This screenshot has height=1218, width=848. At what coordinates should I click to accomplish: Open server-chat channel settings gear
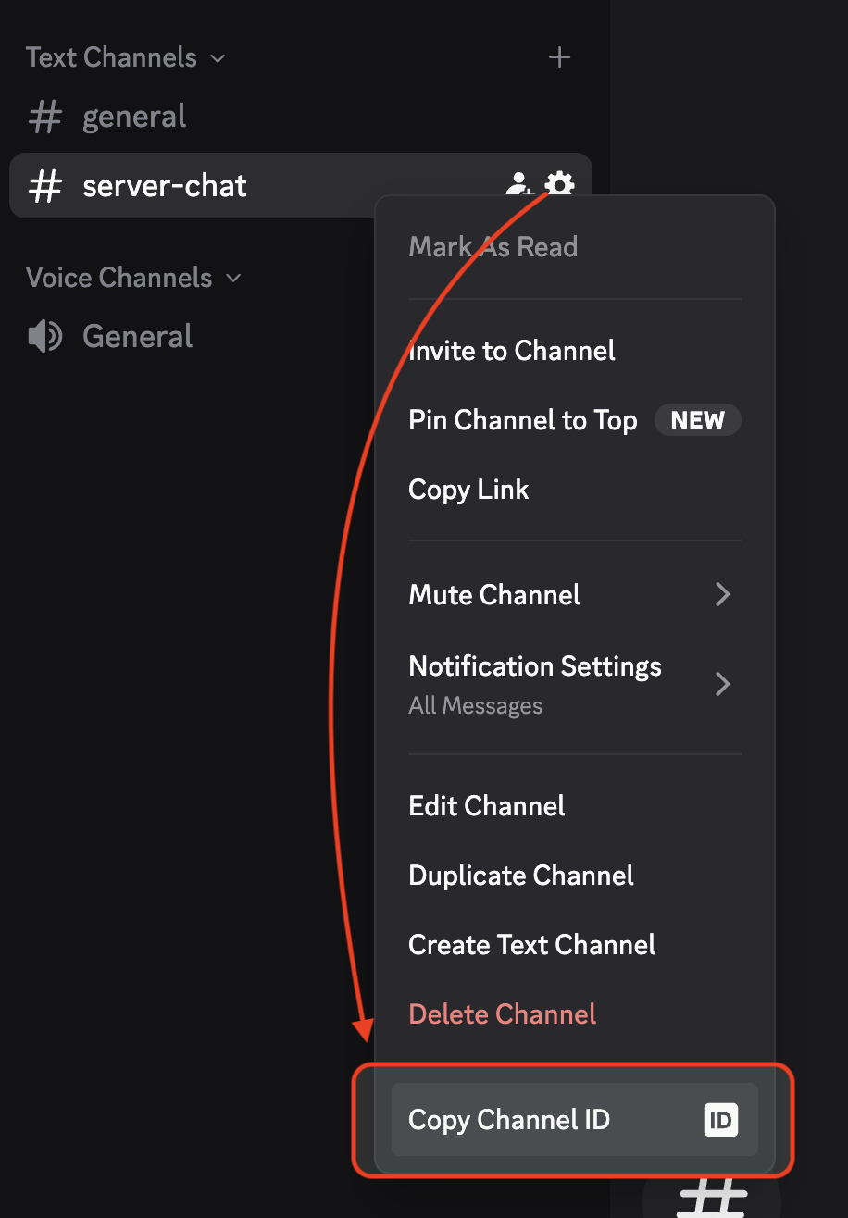559,184
